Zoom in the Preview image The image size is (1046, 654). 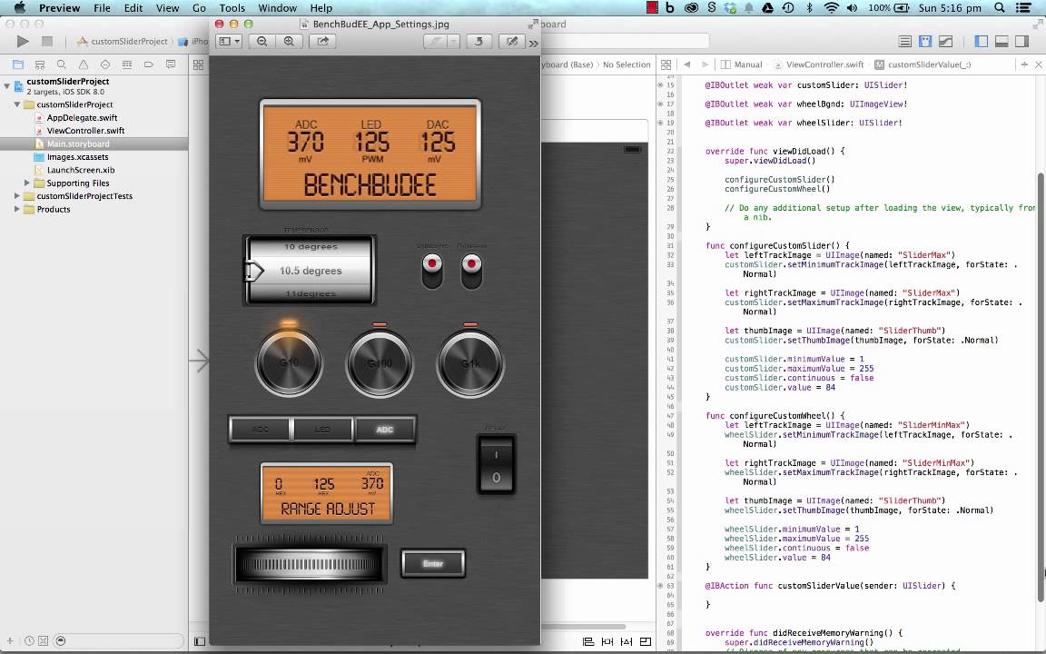point(289,42)
